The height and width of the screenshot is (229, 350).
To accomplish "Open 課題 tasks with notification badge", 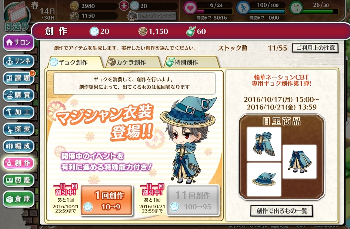I will 18,78.
